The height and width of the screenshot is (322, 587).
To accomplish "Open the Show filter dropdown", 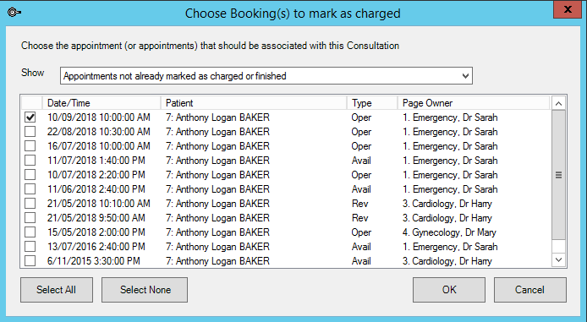I will pyautogui.click(x=266, y=76).
